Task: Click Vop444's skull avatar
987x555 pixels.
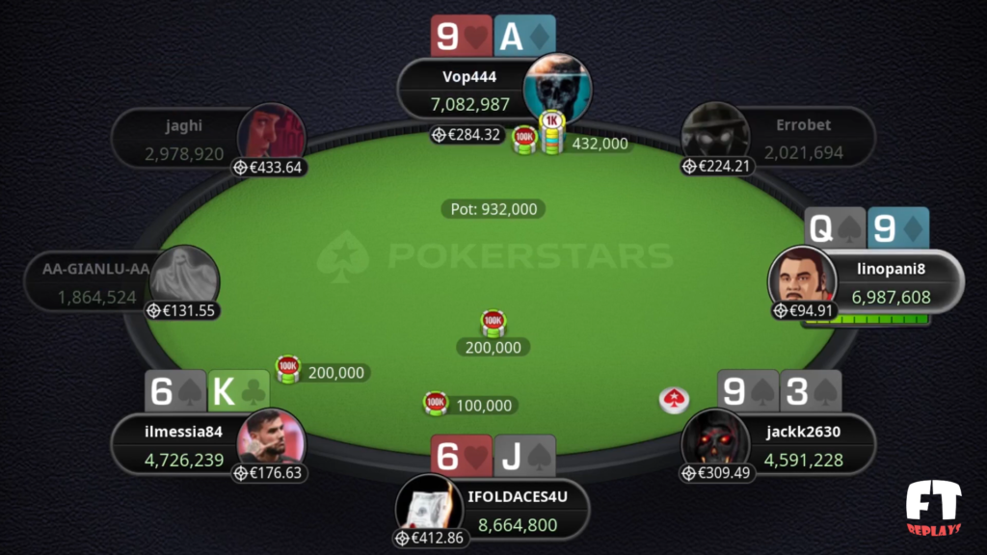Action: pos(557,89)
